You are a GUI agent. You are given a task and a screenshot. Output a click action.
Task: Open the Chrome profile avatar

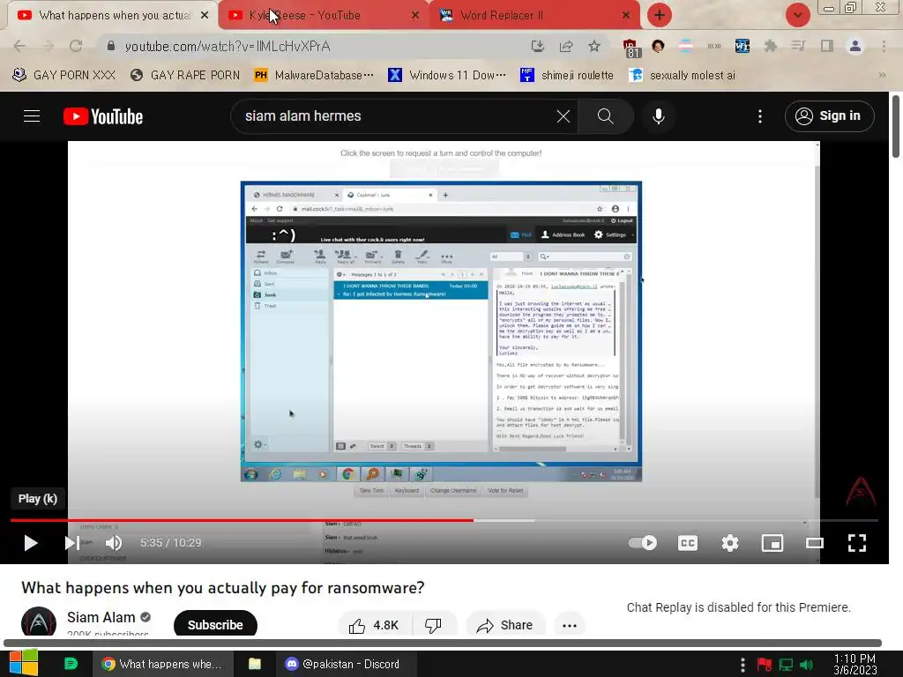[x=855, y=46]
